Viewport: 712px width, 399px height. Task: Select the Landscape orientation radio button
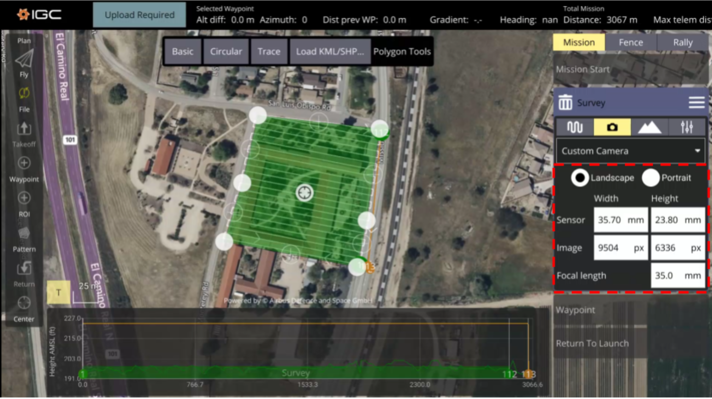coord(580,178)
